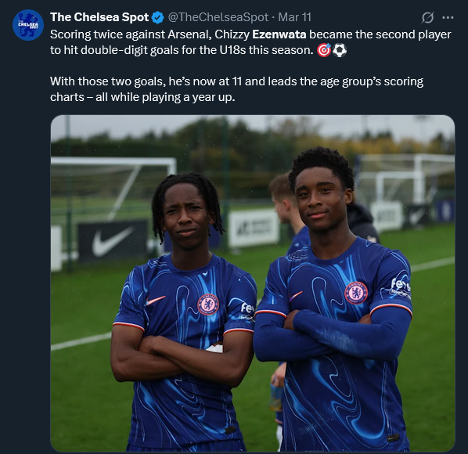The height and width of the screenshot is (454, 468).
Task: Open the three-dot more options menu
Action: click(x=448, y=17)
